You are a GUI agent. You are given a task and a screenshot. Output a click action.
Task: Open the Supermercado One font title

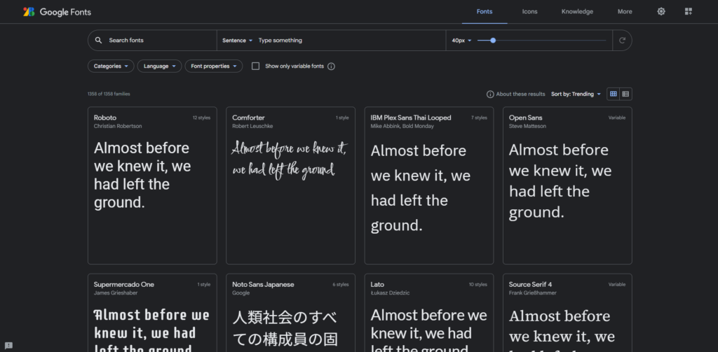123,284
